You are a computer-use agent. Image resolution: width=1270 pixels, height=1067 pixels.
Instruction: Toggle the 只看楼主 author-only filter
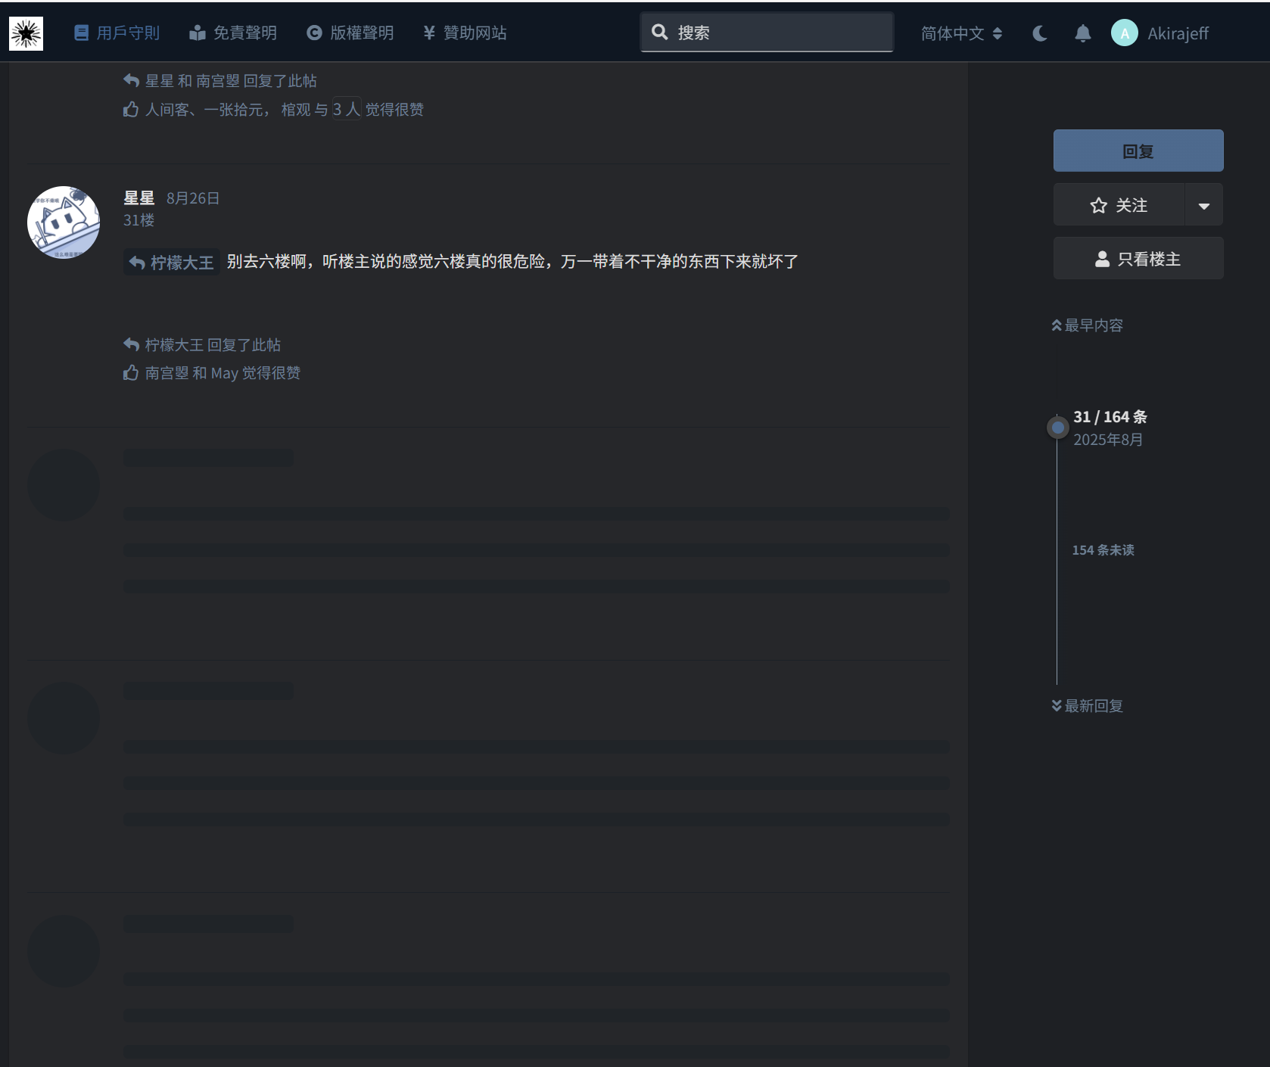1138,259
